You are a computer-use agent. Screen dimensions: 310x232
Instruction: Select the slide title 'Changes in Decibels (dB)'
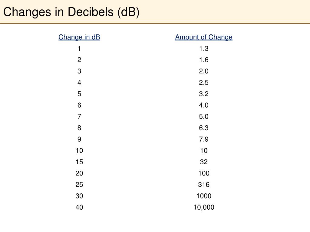pos(71,12)
